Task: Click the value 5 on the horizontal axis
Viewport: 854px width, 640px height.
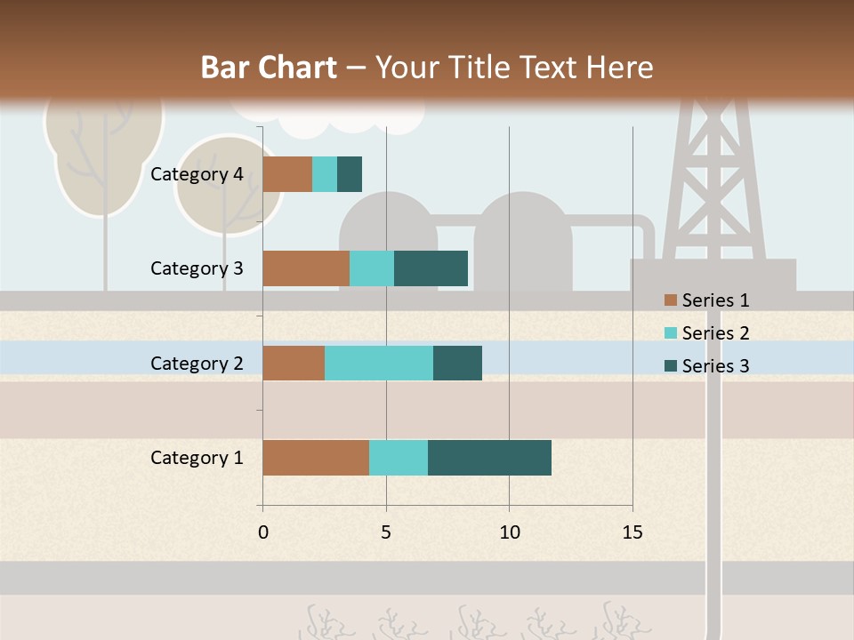Action: 386,532
